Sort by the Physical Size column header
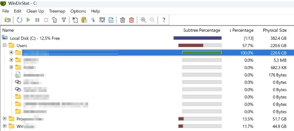294x131 pixels. (x=275, y=30)
